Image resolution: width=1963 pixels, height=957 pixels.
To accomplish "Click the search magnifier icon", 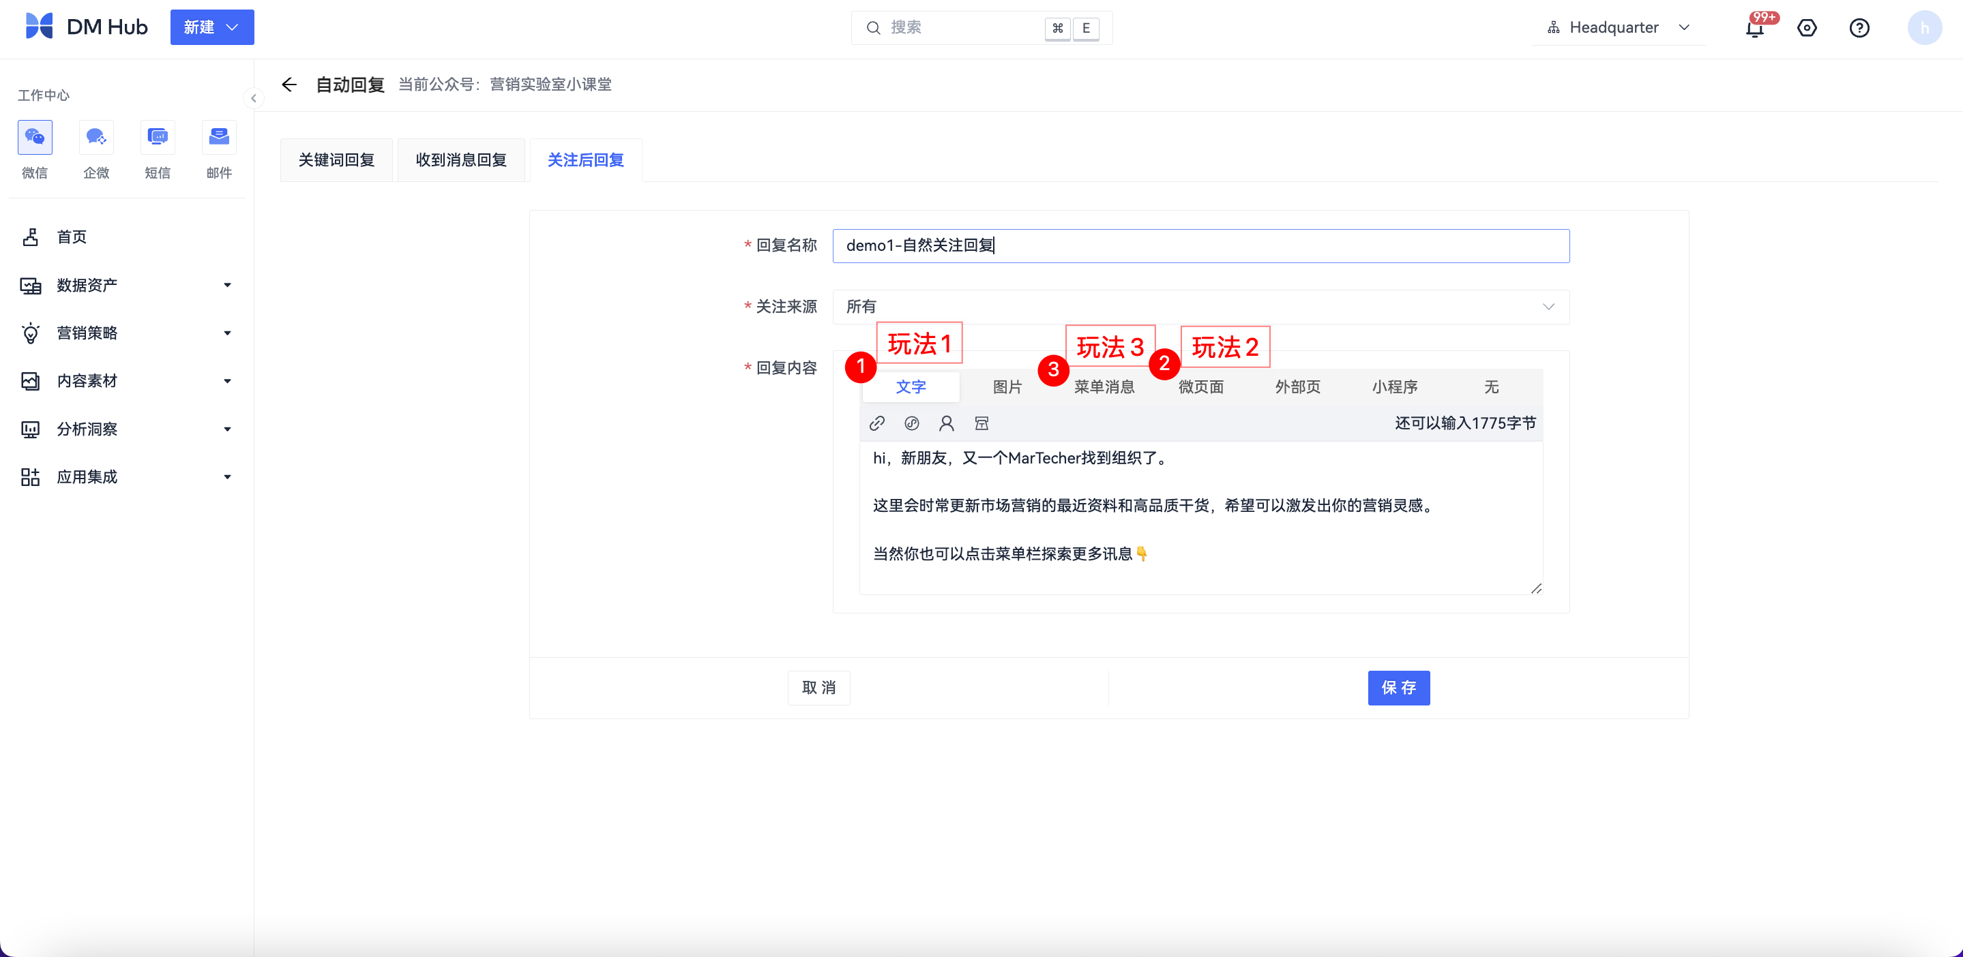I will tap(873, 27).
